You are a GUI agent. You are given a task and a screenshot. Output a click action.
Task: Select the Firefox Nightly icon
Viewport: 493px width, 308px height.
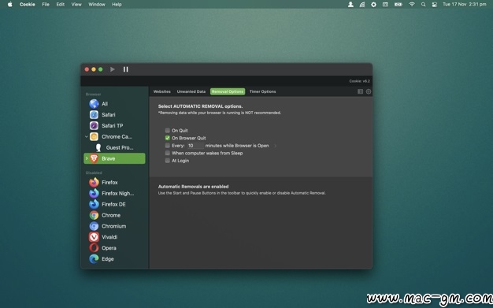94,194
